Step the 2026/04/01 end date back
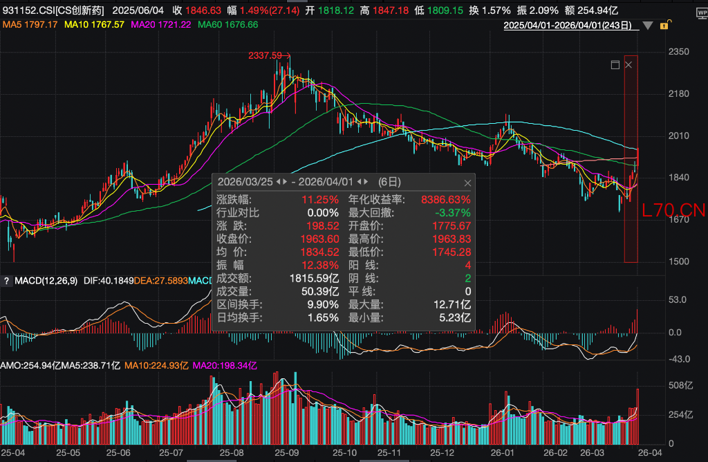The width and height of the screenshot is (708, 462). pos(358,183)
